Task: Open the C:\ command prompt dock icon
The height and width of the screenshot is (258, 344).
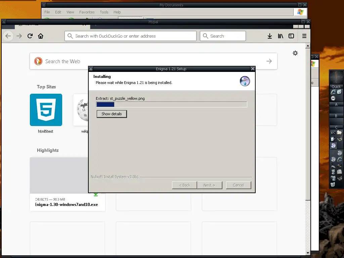Action: [x=333, y=133]
